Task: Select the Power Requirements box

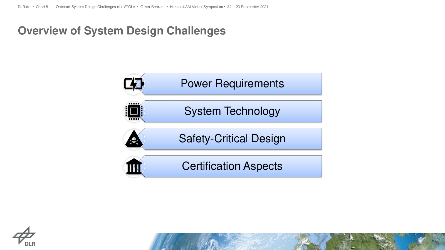Action: point(233,84)
